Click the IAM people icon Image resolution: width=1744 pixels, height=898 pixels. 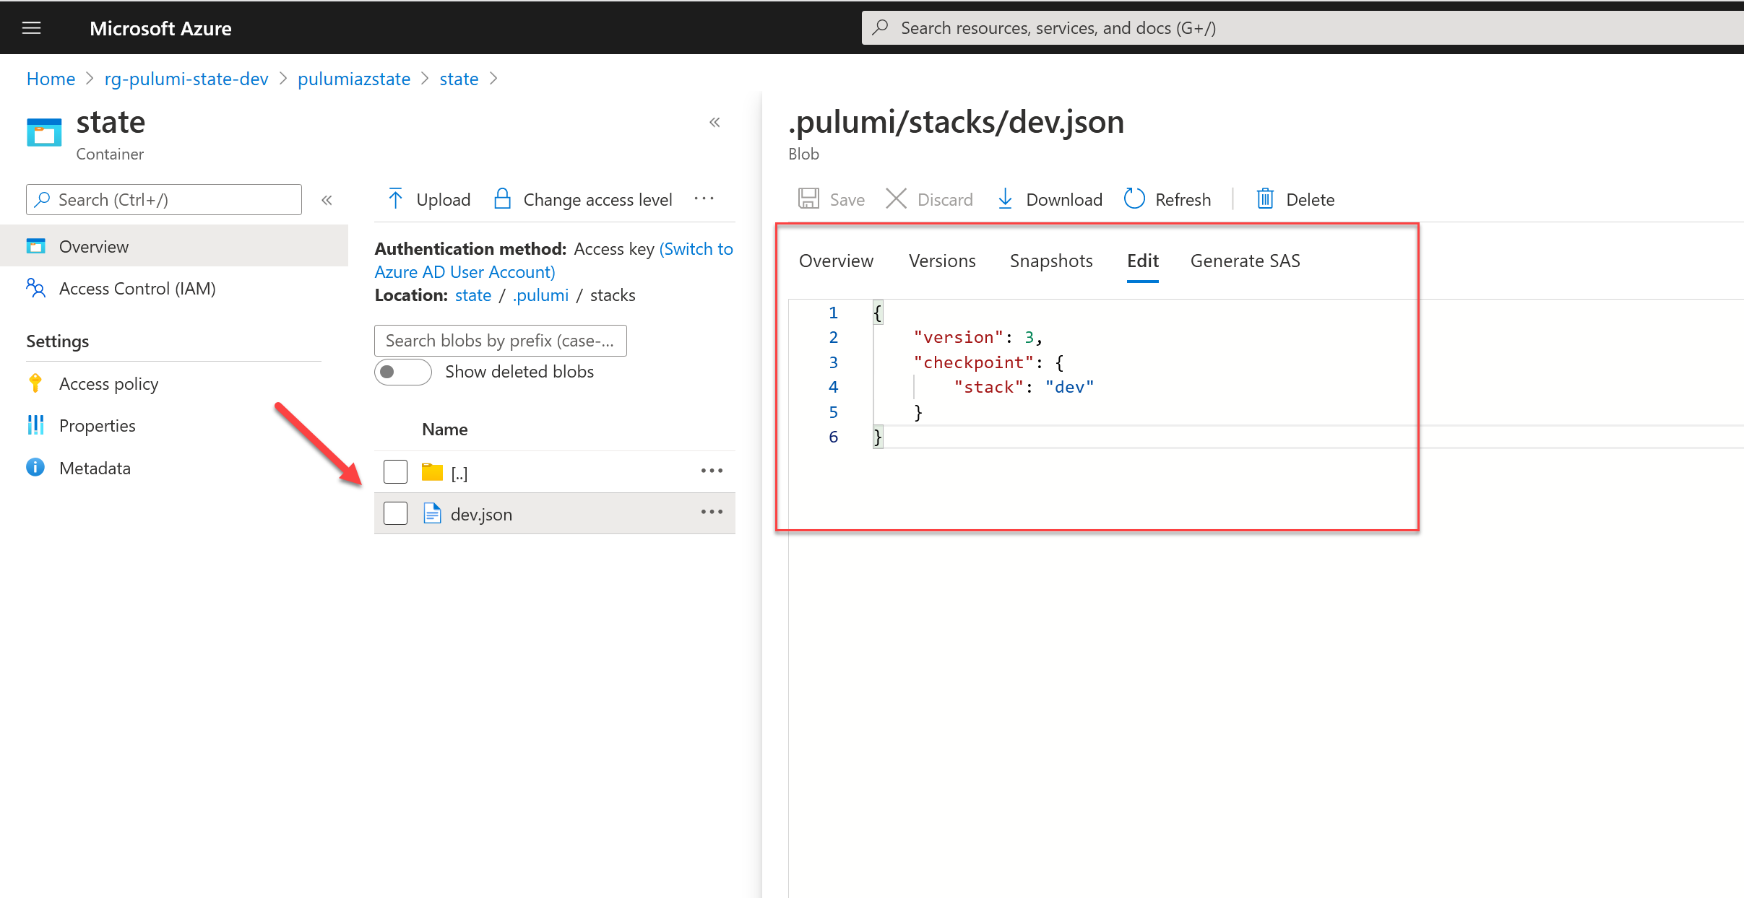[35, 288]
